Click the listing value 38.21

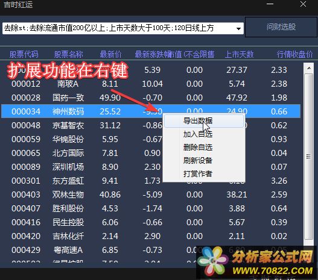237,194
